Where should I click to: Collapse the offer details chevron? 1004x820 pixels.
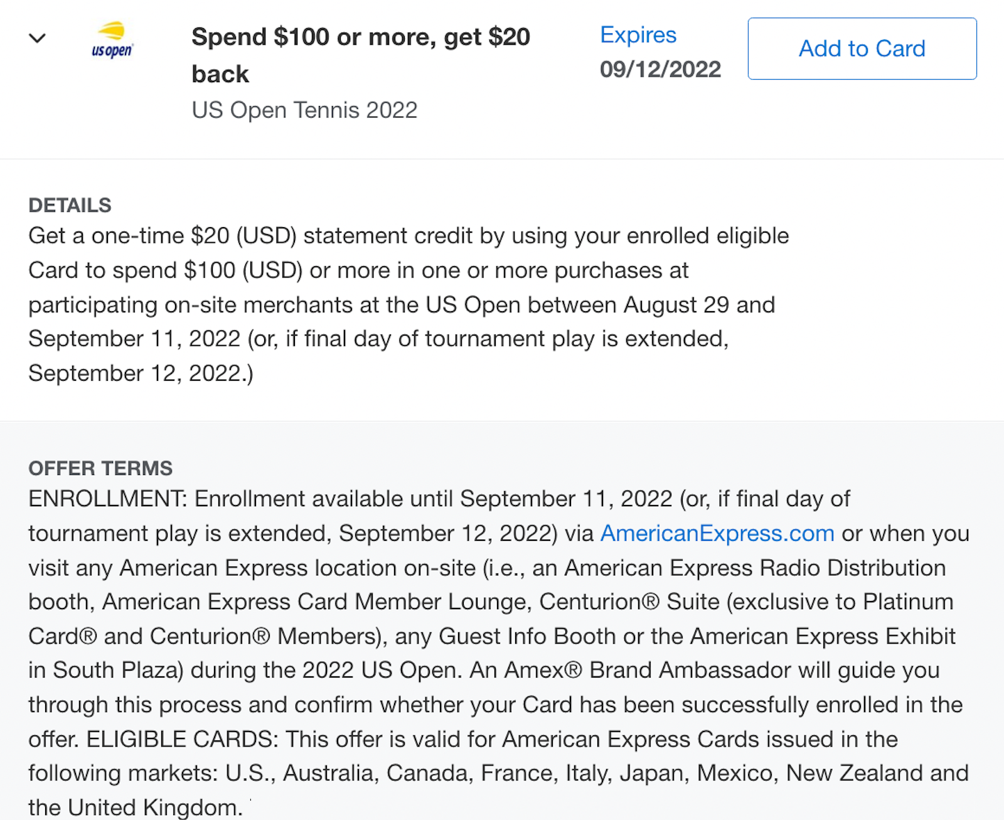38,38
